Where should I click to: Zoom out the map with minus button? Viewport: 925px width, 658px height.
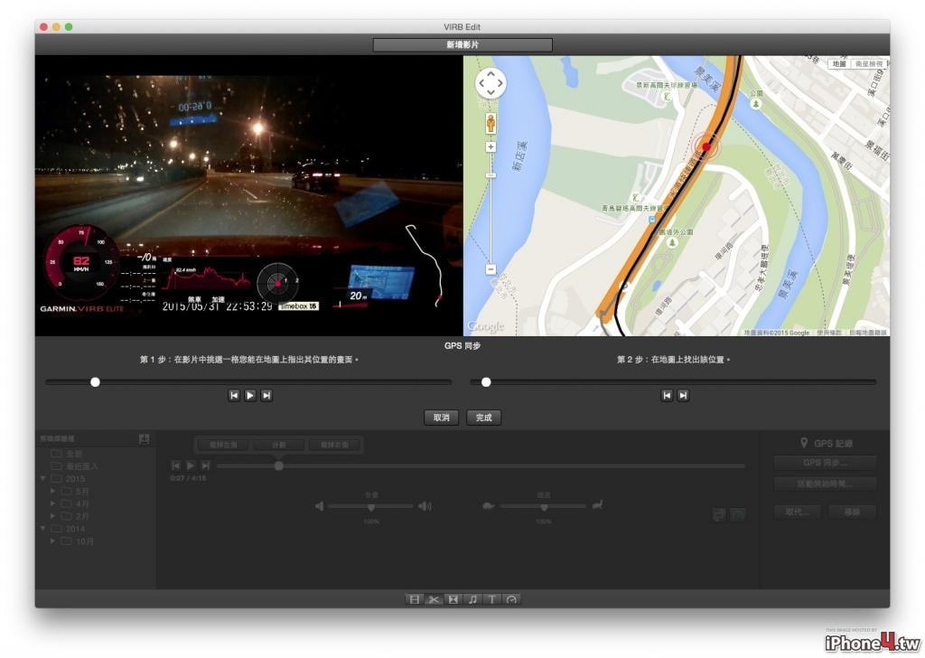point(491,269)
